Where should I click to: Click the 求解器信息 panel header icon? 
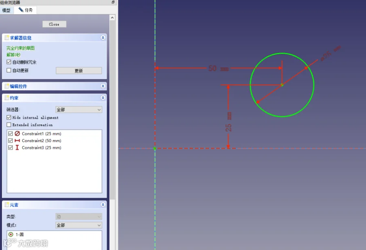coord(7,38)
